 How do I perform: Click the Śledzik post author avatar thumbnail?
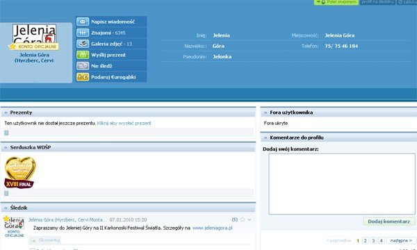click(x=14, y=223)
